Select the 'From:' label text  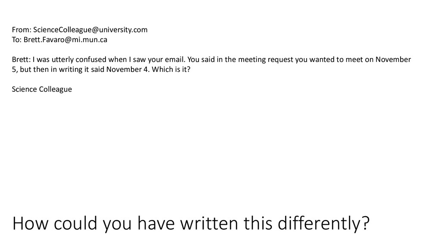(x=22, y=30)
